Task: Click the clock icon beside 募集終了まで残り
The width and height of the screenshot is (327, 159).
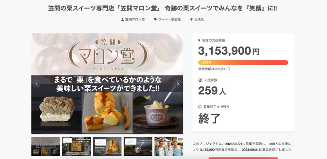Action: (200, 107)
